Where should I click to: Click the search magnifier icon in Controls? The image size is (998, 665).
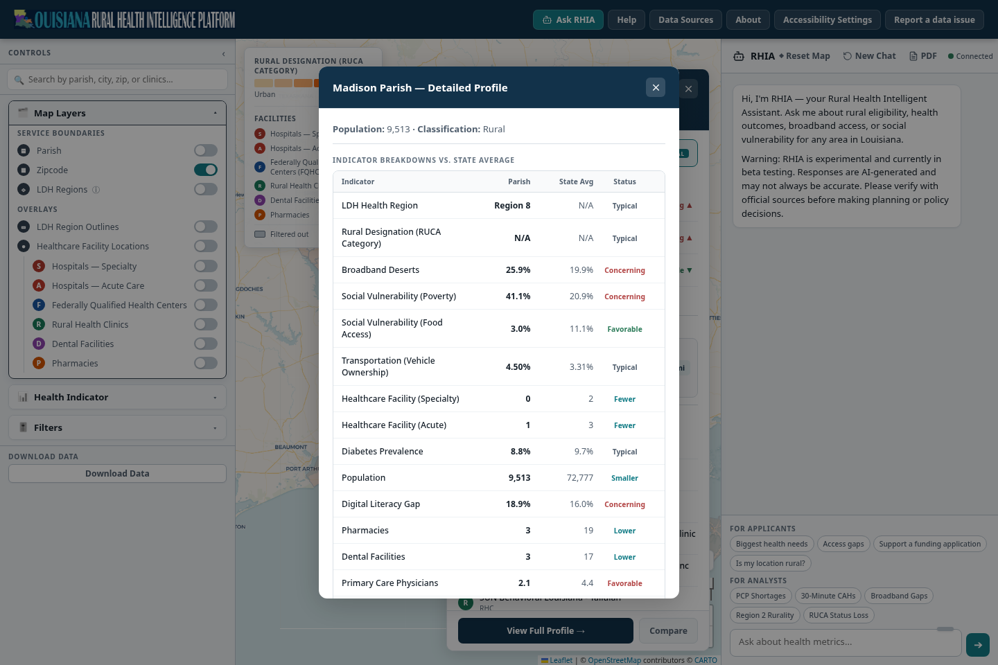(x=19, y=80)
